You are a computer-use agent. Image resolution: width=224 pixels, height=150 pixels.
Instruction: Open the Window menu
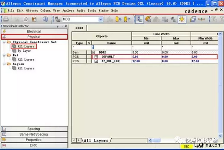tap(104, 11)
